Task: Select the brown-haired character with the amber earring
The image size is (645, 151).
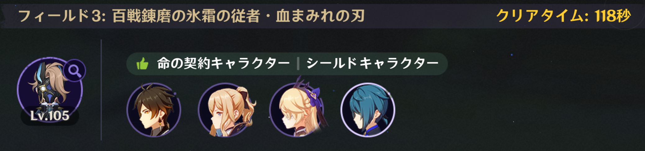Action: pyautogui.click(x=154, y=109)
